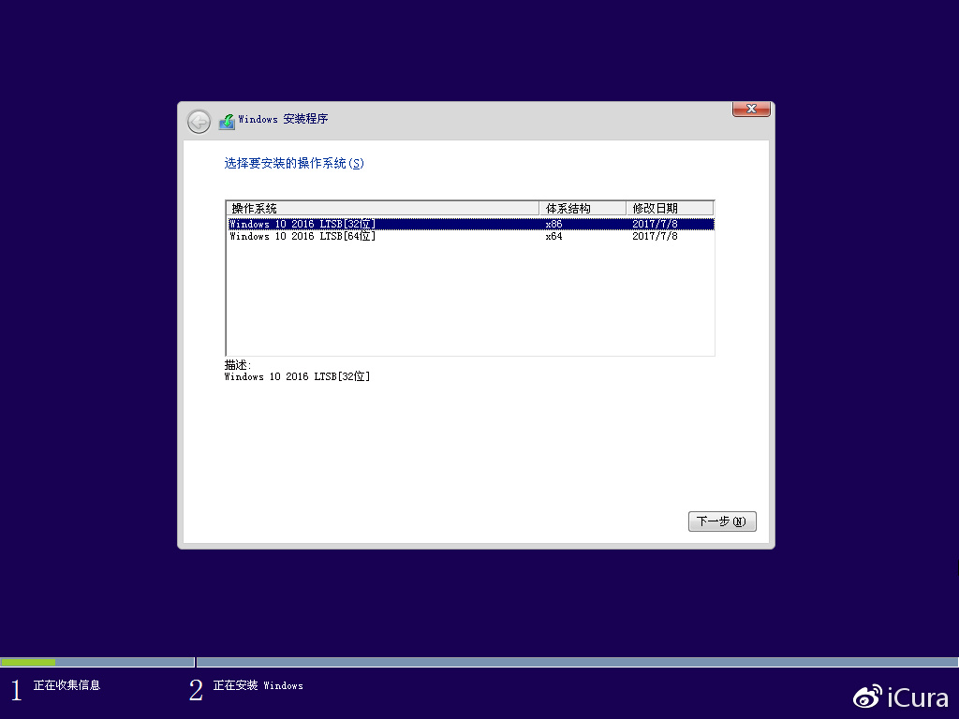Click step 2 正在安装 Windows label
959x719 pixels.
point(258,685)
